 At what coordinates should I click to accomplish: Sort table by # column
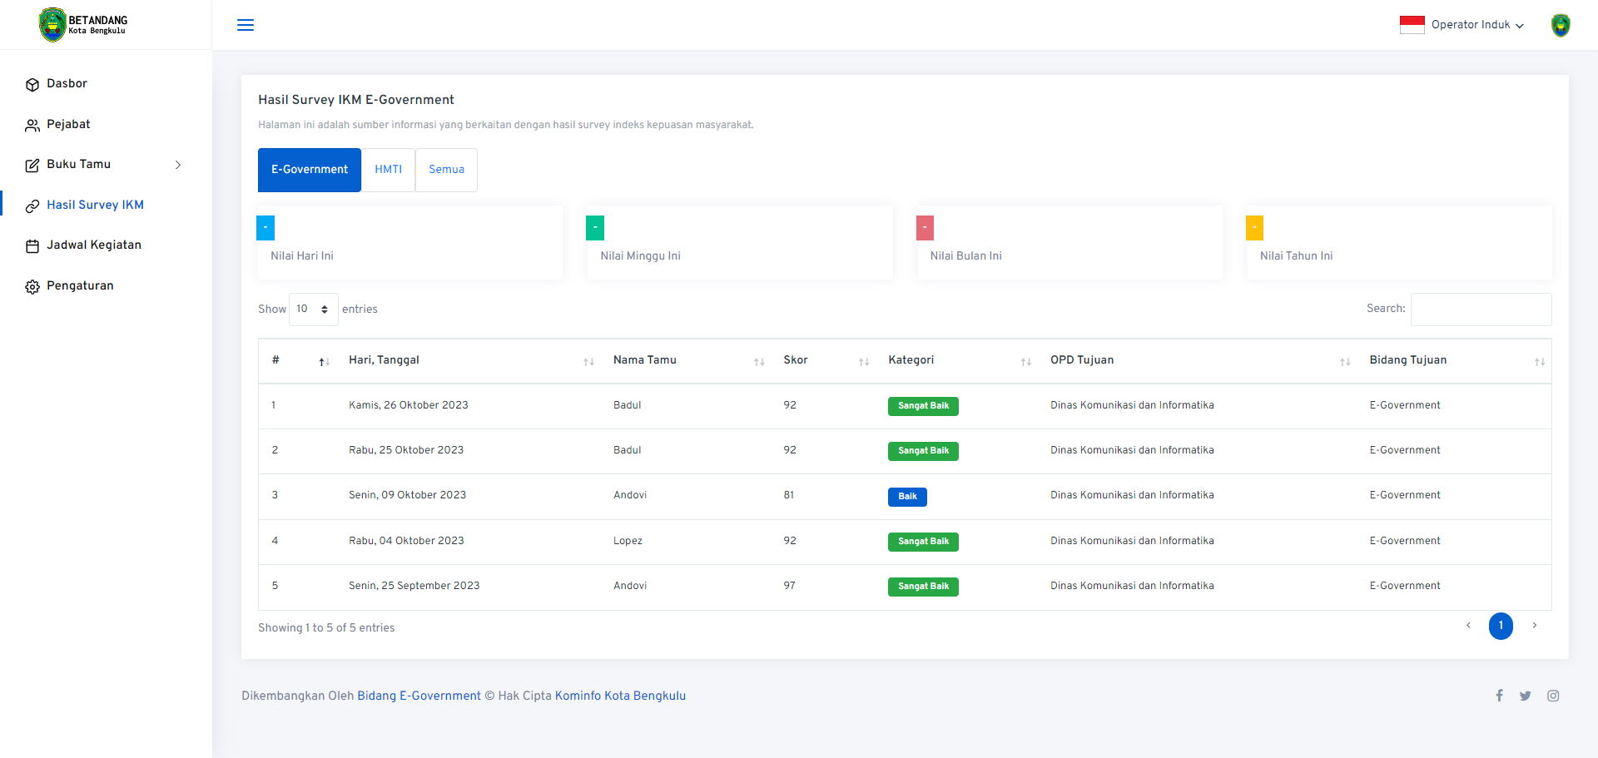click(297, 361)
